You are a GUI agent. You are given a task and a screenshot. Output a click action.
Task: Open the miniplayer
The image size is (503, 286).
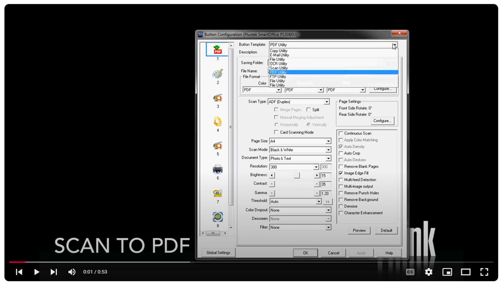(x=447, y=272)
